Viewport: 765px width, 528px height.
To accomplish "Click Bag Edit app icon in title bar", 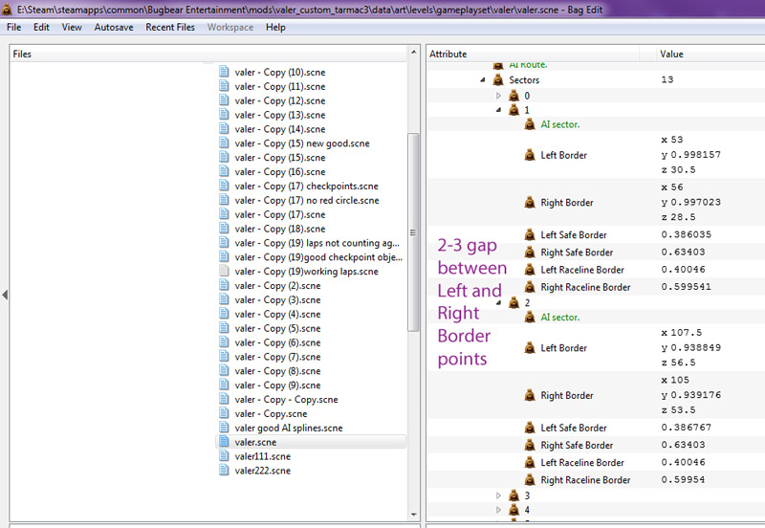I will tap(7, 9).
